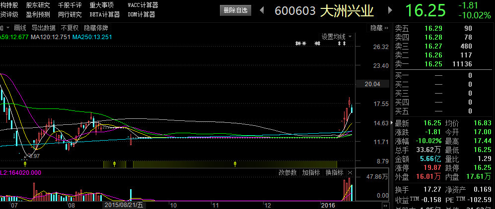Click the yellow event marker near November
The image size is (495, 209).
[x=235, y=163]
